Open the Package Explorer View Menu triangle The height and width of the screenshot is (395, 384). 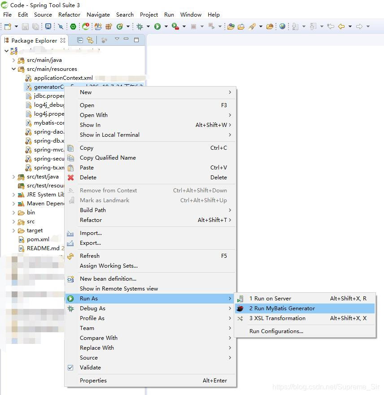coord(117,39)
